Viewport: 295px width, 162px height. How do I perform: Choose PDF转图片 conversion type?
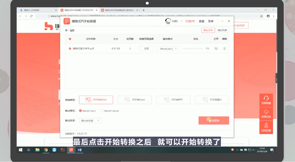coord(212,100)
